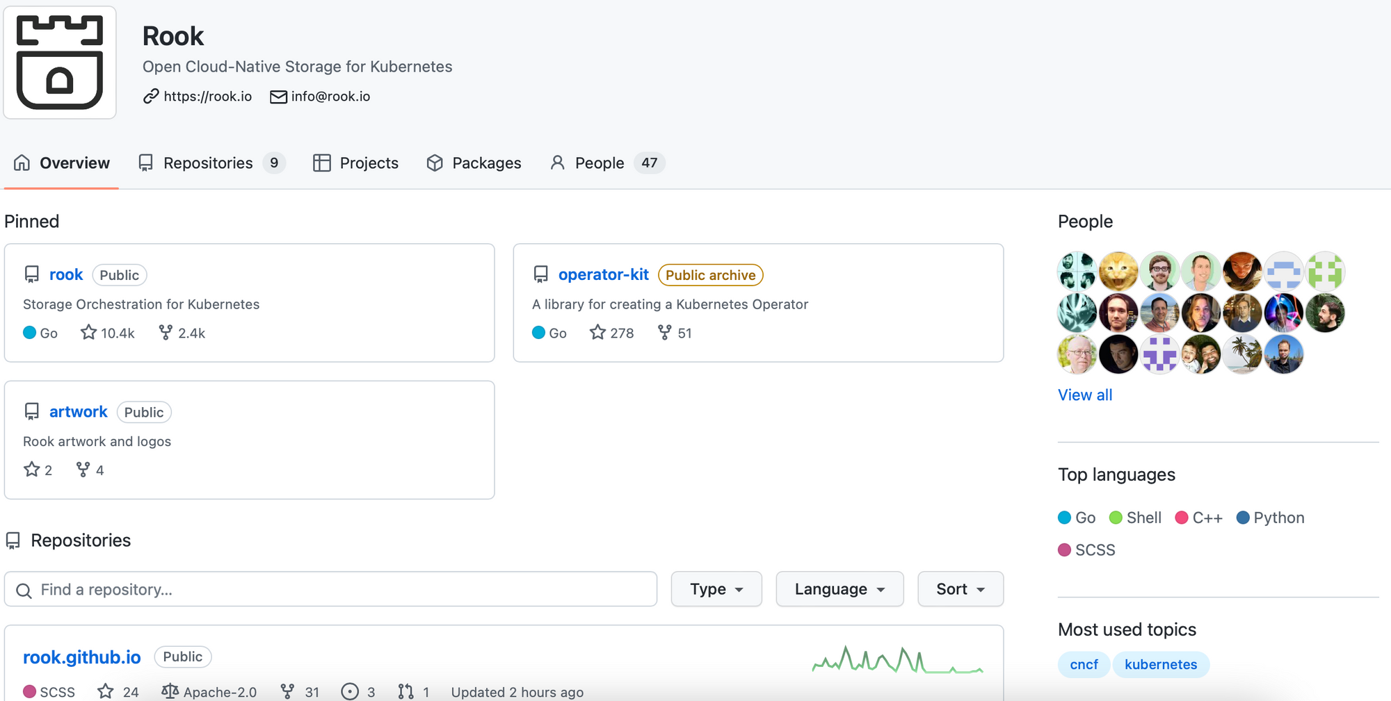Click 'Open Cloud-Native Storage for Kubernetes' tagline
The height and width of the screenshot is (701, 1391).
(298, 67)
